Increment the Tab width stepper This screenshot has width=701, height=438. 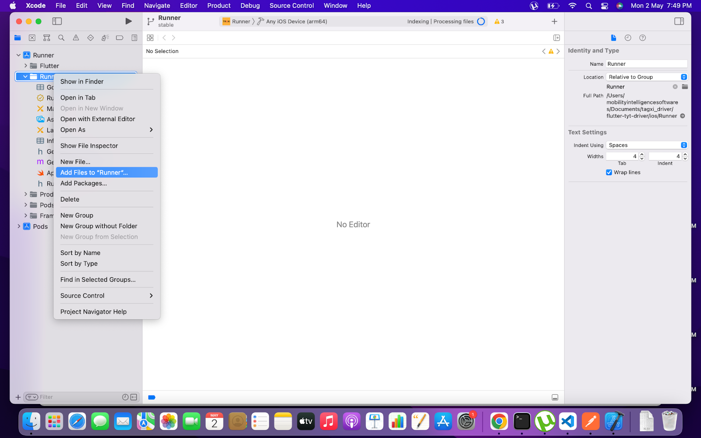pyautogui.click(x=641, y=154)
